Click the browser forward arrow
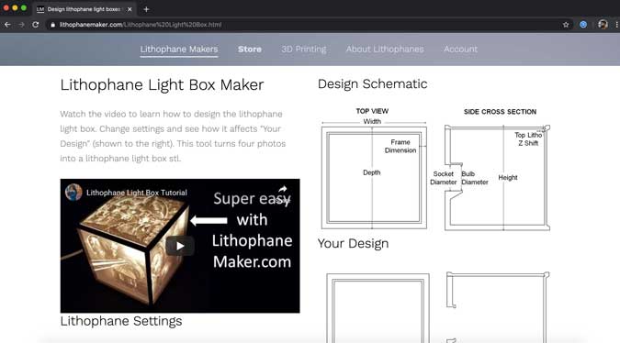The image size is (620, 343). (x=21, y=25)
